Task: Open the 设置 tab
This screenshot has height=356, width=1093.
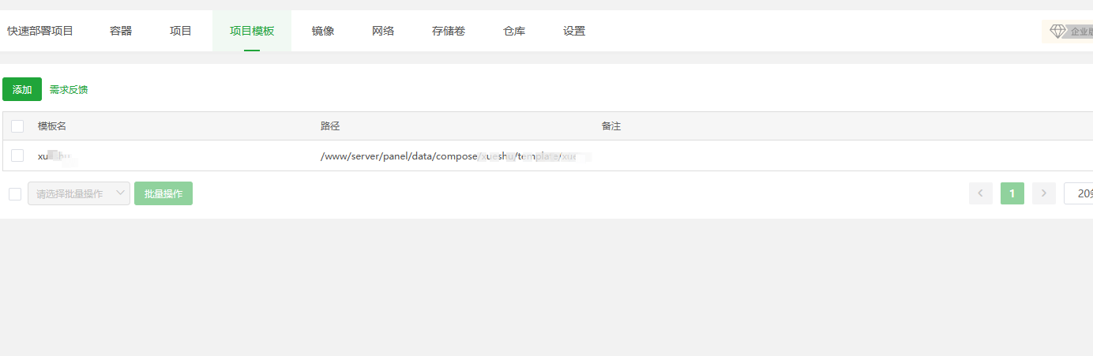Action: point(574,32)
